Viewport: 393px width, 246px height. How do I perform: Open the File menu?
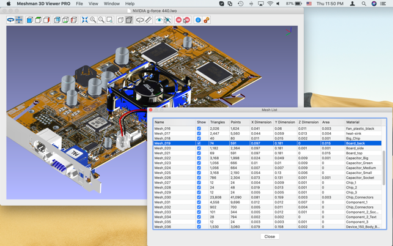[x=79, y=4]
